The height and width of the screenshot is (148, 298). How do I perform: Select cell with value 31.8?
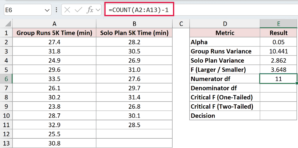click(54, 51)
